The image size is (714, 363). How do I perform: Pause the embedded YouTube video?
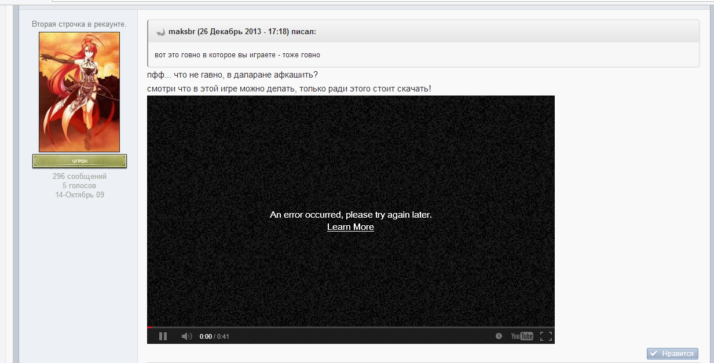pos(163,336)
